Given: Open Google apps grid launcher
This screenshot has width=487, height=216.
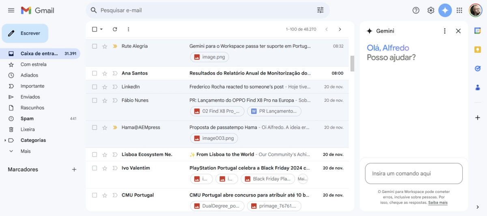Looking at the screenshot, I should point(459,10).
